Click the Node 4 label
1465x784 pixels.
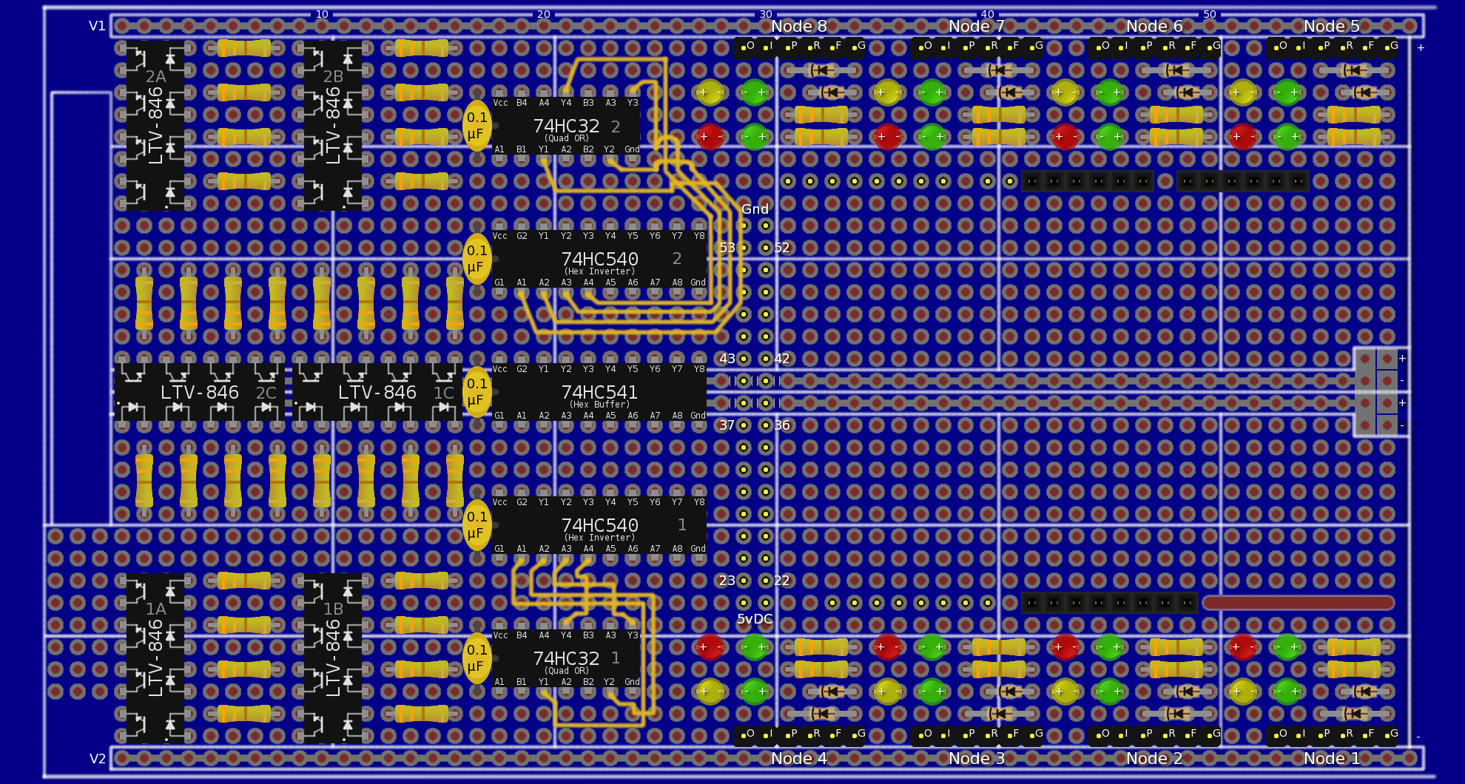[799, 758]
